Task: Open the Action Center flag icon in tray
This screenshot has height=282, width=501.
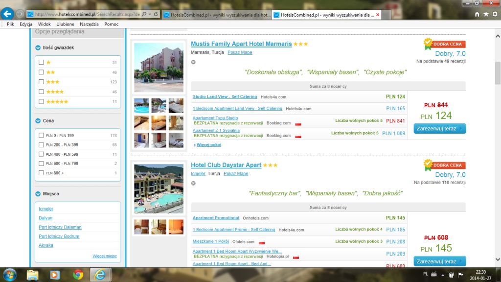Action: click(460, 274)
